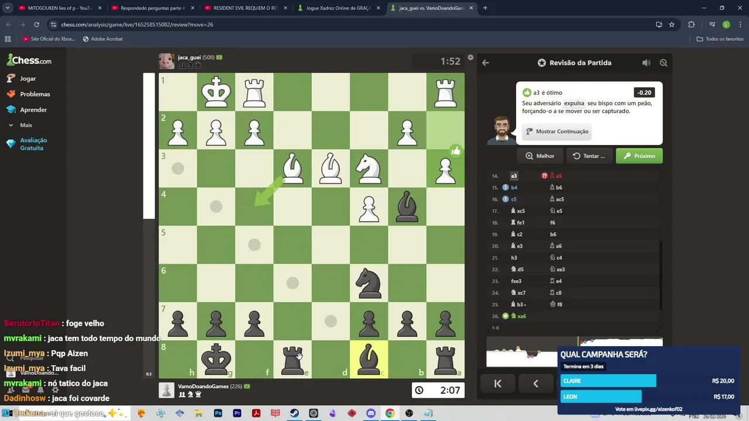Open Premiere Pro from the taskbar
Viewport: 749px width, 421px height.
pyautogui.click(x=237, y=413)
